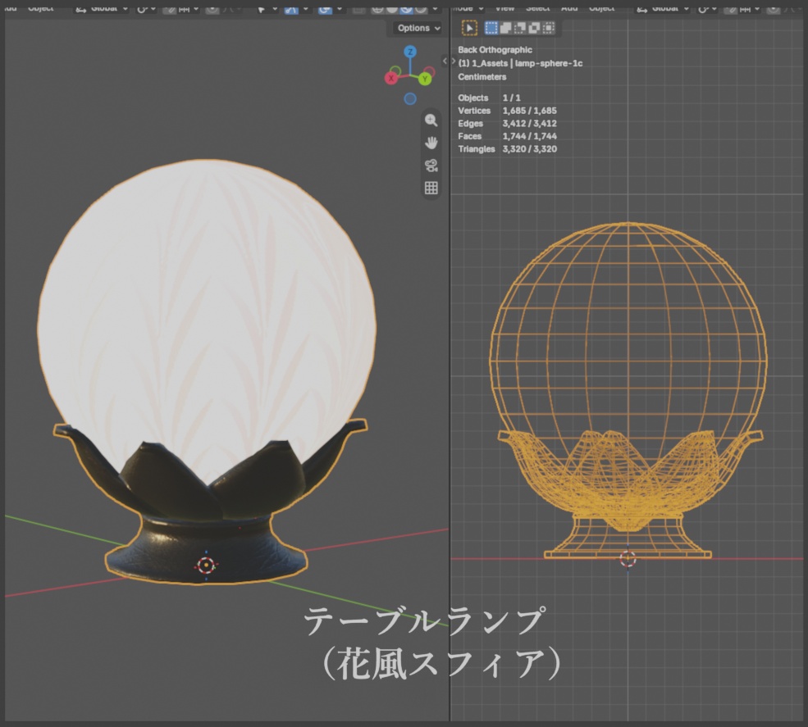Open Add menu in right viewport header
This screenshot has width=808, height=727.
(x=569, y=8)
